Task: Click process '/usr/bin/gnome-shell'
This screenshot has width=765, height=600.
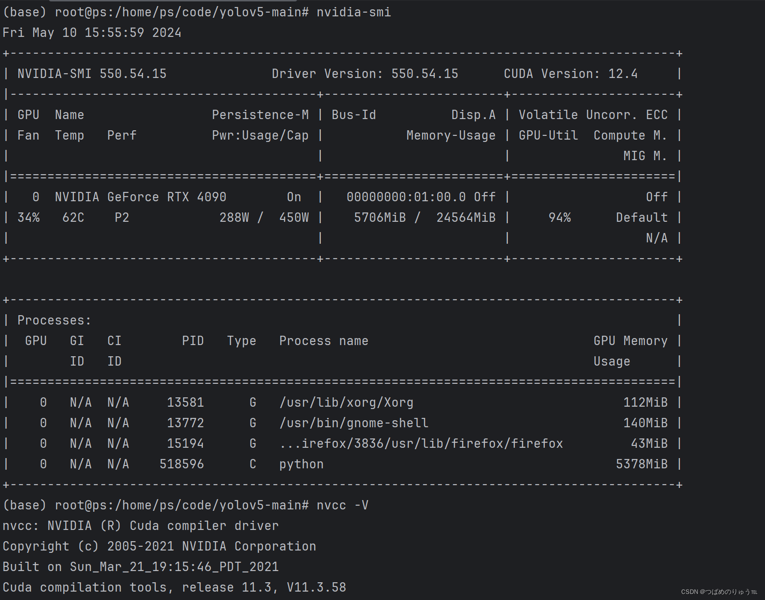Action: point(354,423)
